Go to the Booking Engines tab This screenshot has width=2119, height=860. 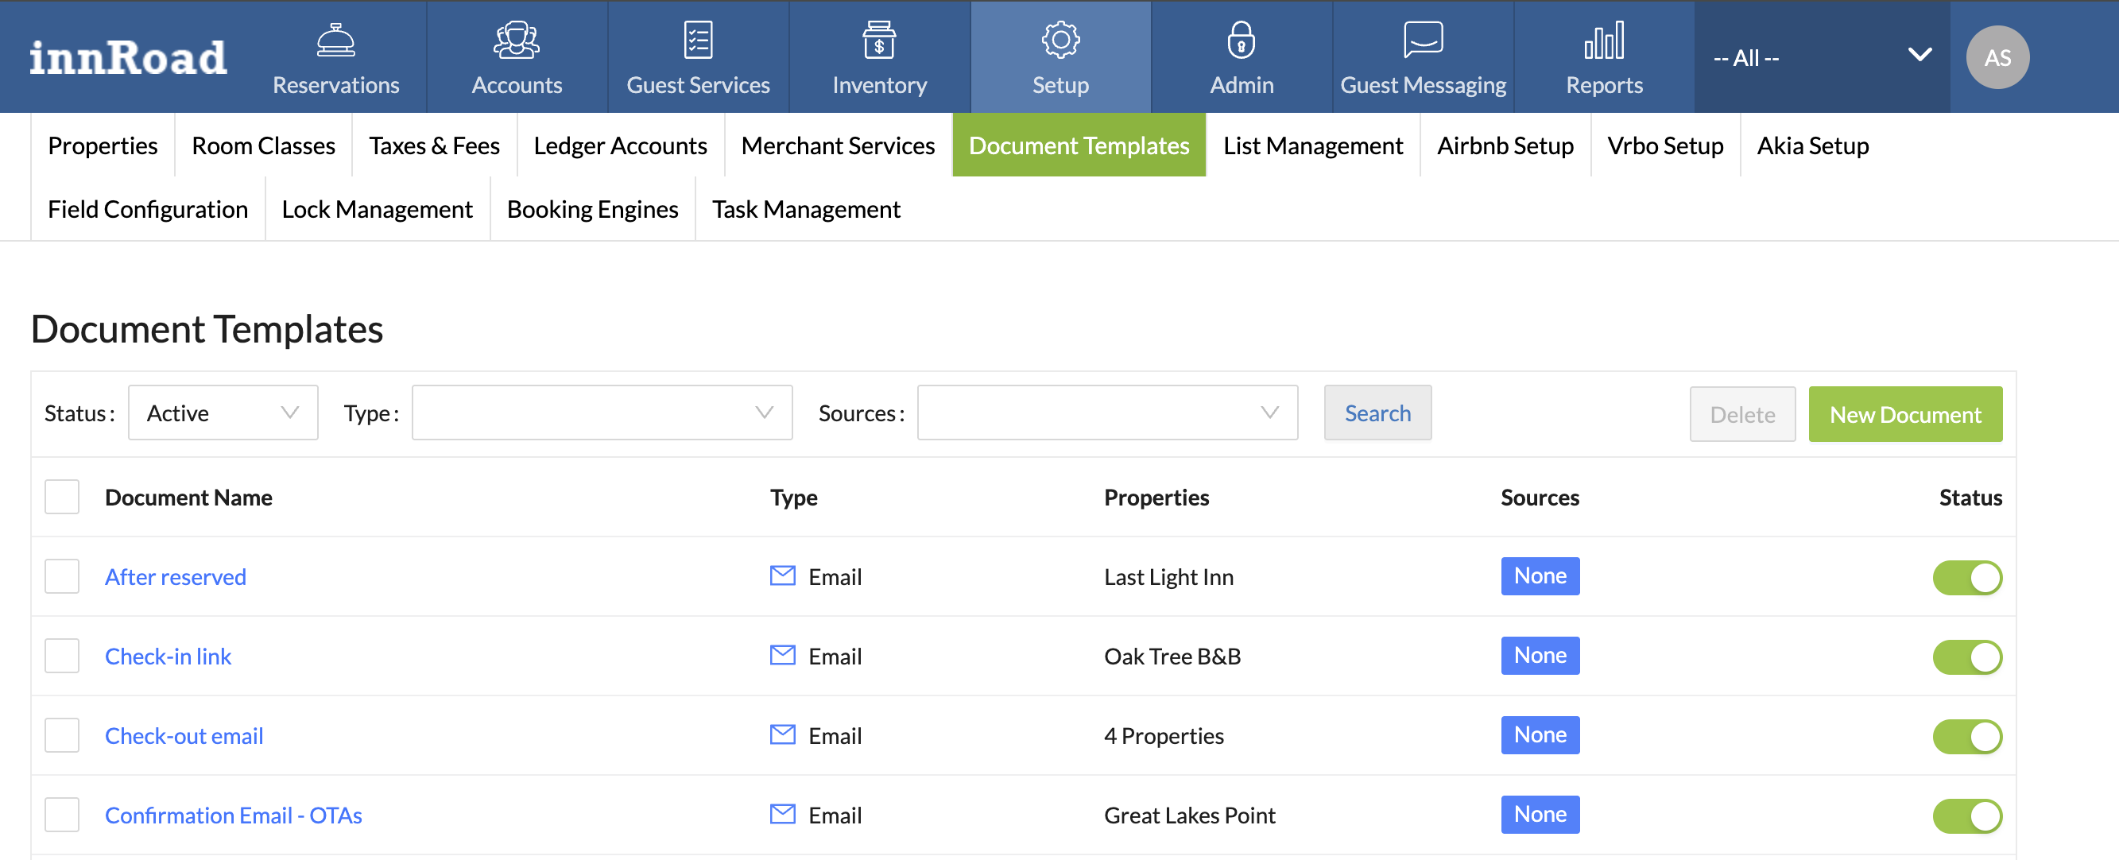pyautogui.click(x=592, y=210)
